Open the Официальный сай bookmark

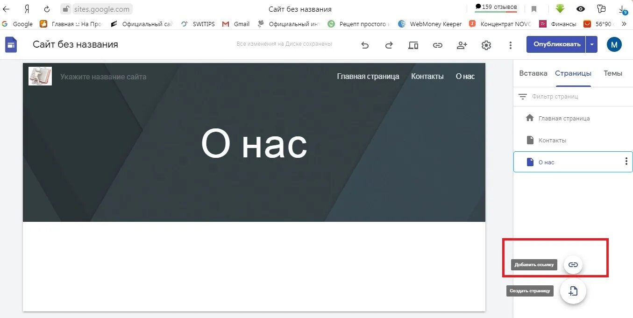tap(142, 24)
